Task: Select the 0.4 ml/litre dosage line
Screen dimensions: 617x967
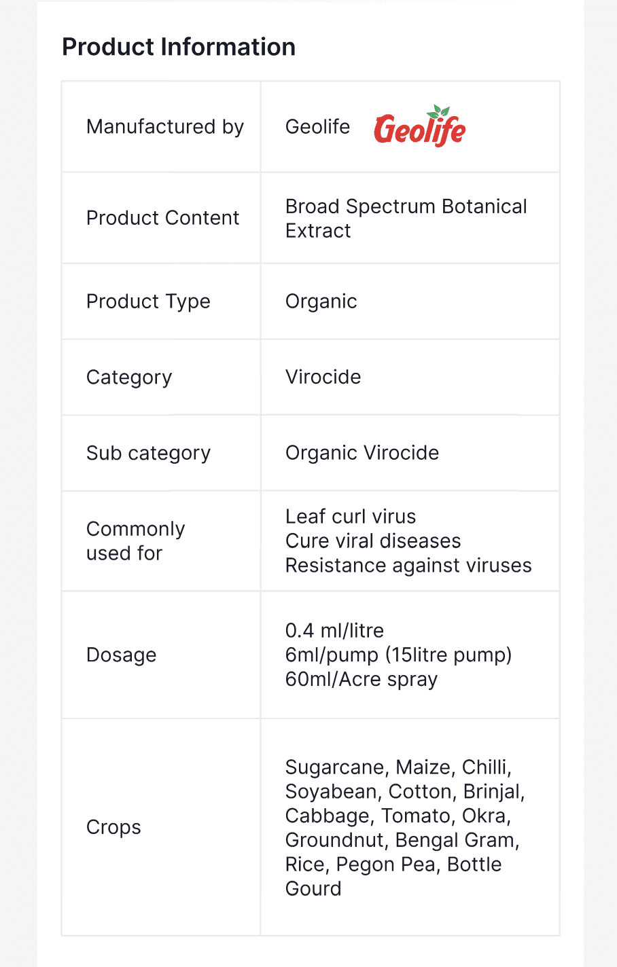Action: [x=334, y=631]
